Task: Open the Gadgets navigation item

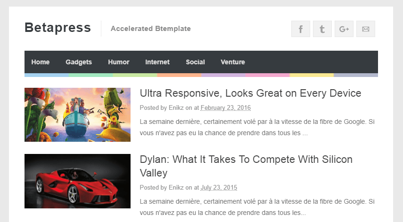Action: coord(79,62)
